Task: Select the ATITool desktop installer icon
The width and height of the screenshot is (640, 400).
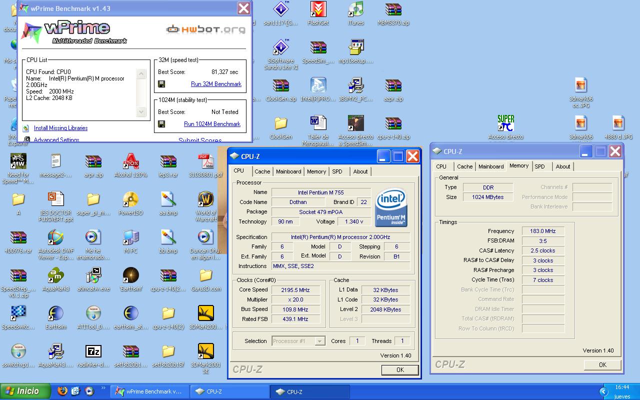Action: click(x=93, y=318)
